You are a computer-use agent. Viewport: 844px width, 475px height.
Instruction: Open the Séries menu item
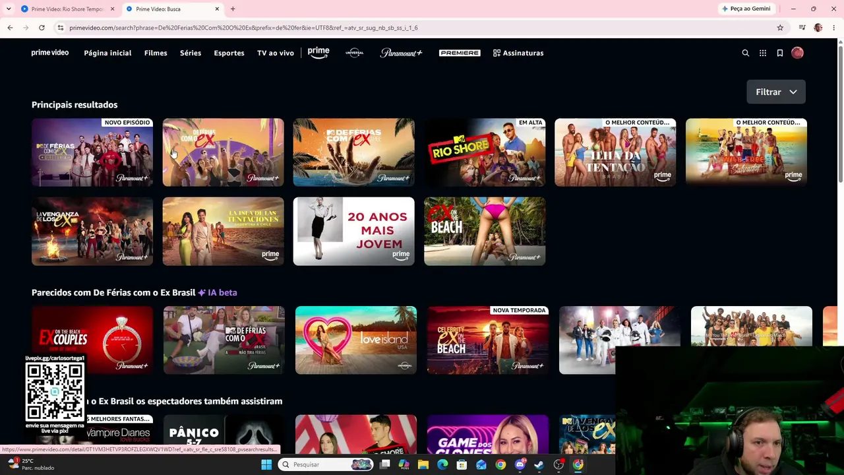(191, 53)
